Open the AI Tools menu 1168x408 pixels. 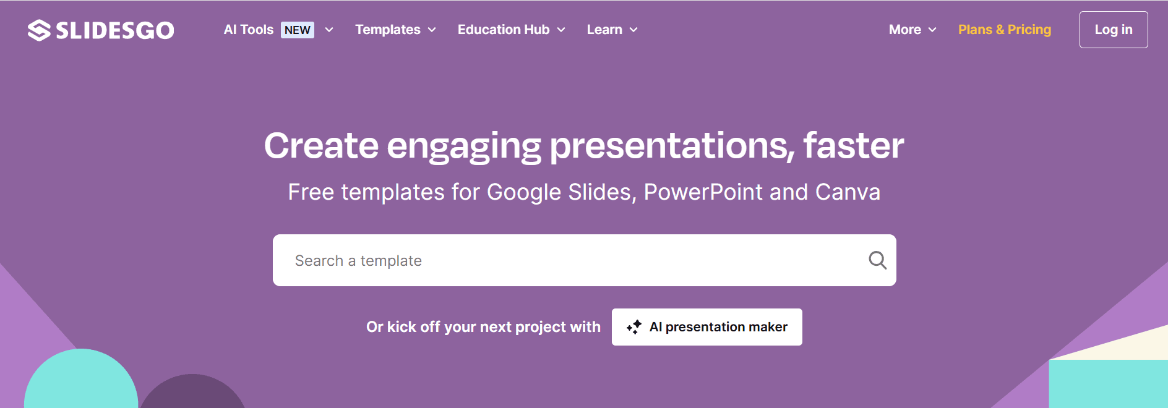coord(249,30)
